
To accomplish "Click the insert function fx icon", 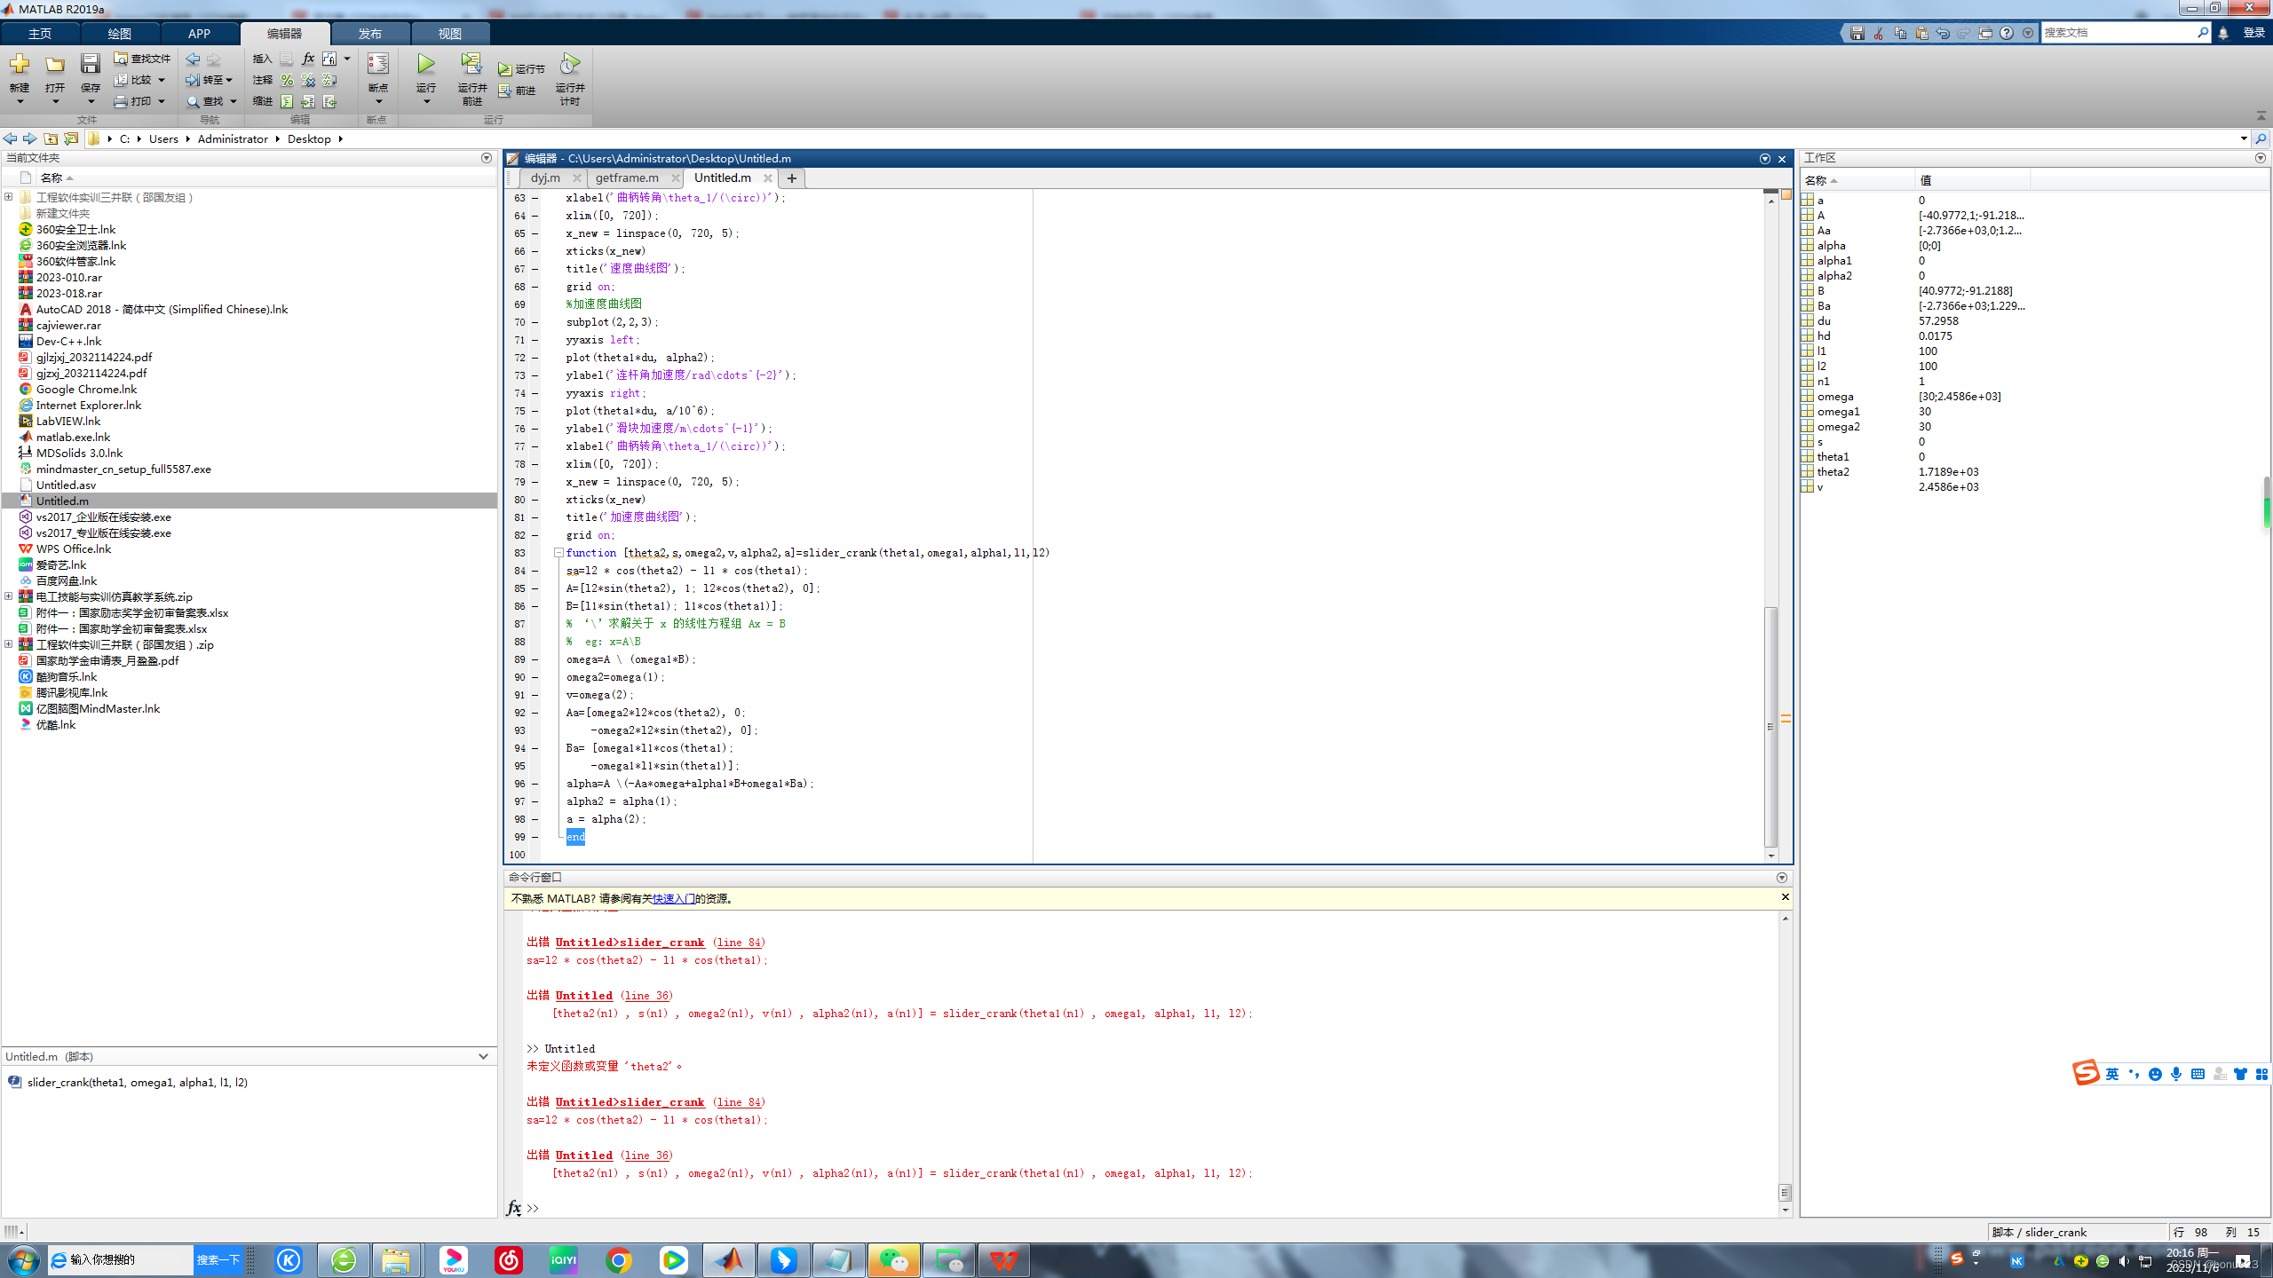I will [x=308, y=59].
